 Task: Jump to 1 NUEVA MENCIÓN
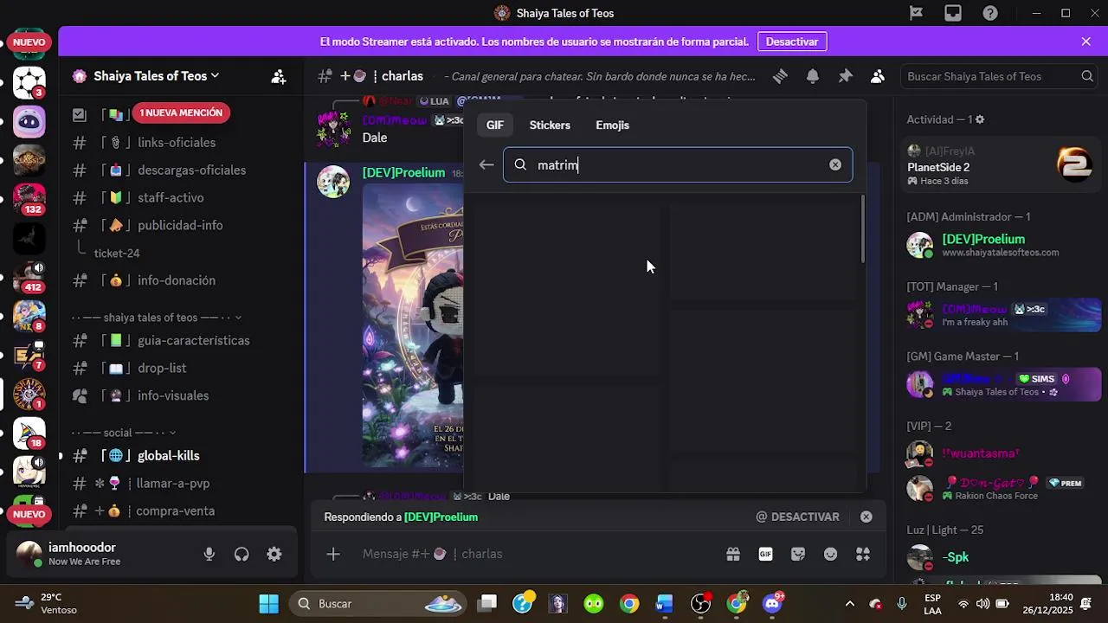tap(181, 112)
